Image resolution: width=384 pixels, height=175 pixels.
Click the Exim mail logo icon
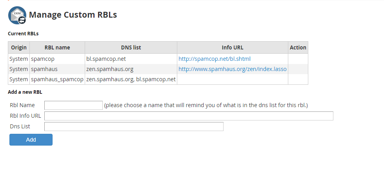(17, 15)
